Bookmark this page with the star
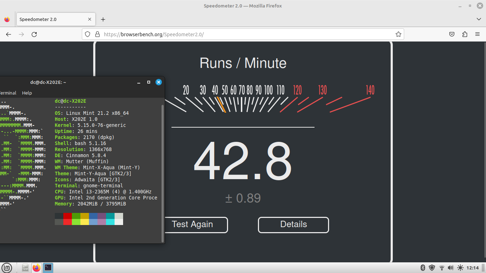 [x=398, y=34]
